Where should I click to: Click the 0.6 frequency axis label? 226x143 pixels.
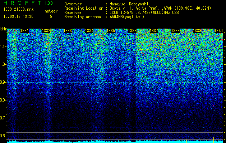(x=3, y=136)
